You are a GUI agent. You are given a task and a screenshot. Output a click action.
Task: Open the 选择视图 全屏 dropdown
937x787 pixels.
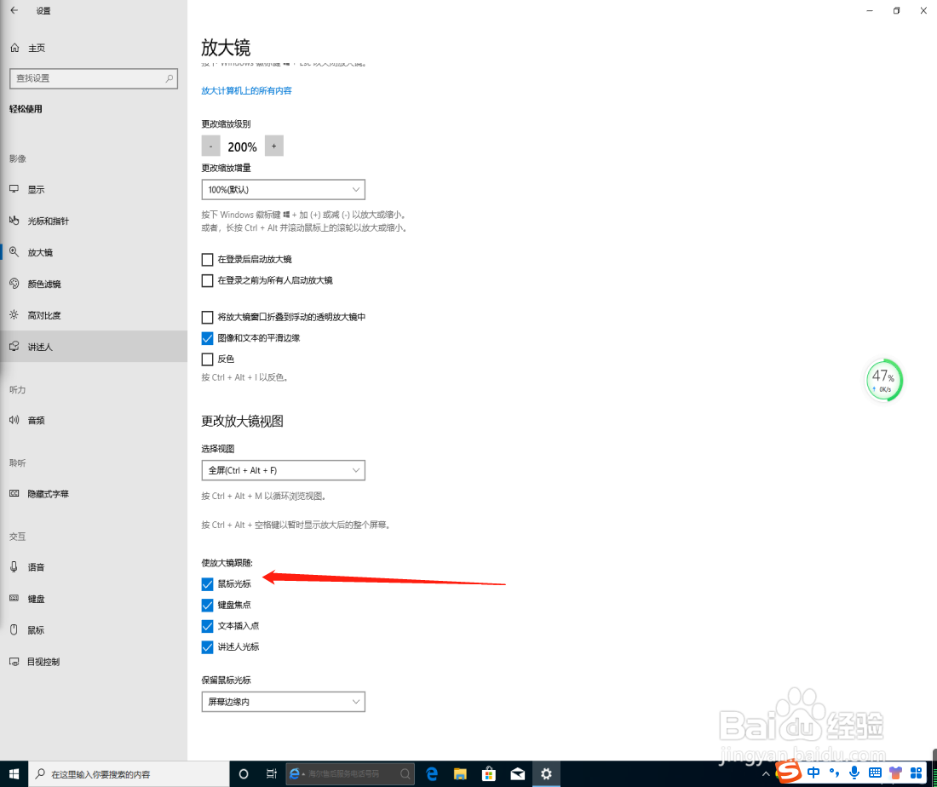click(x=284, y=470)
